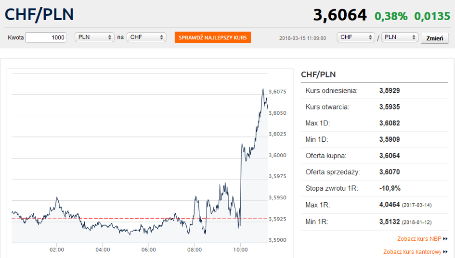Click the 3,5975 price axis label
The image size is (455, 258).
tap(277, 176)
